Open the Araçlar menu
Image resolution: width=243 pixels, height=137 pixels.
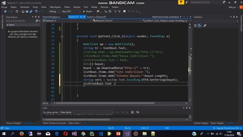(x=77, y=7)
